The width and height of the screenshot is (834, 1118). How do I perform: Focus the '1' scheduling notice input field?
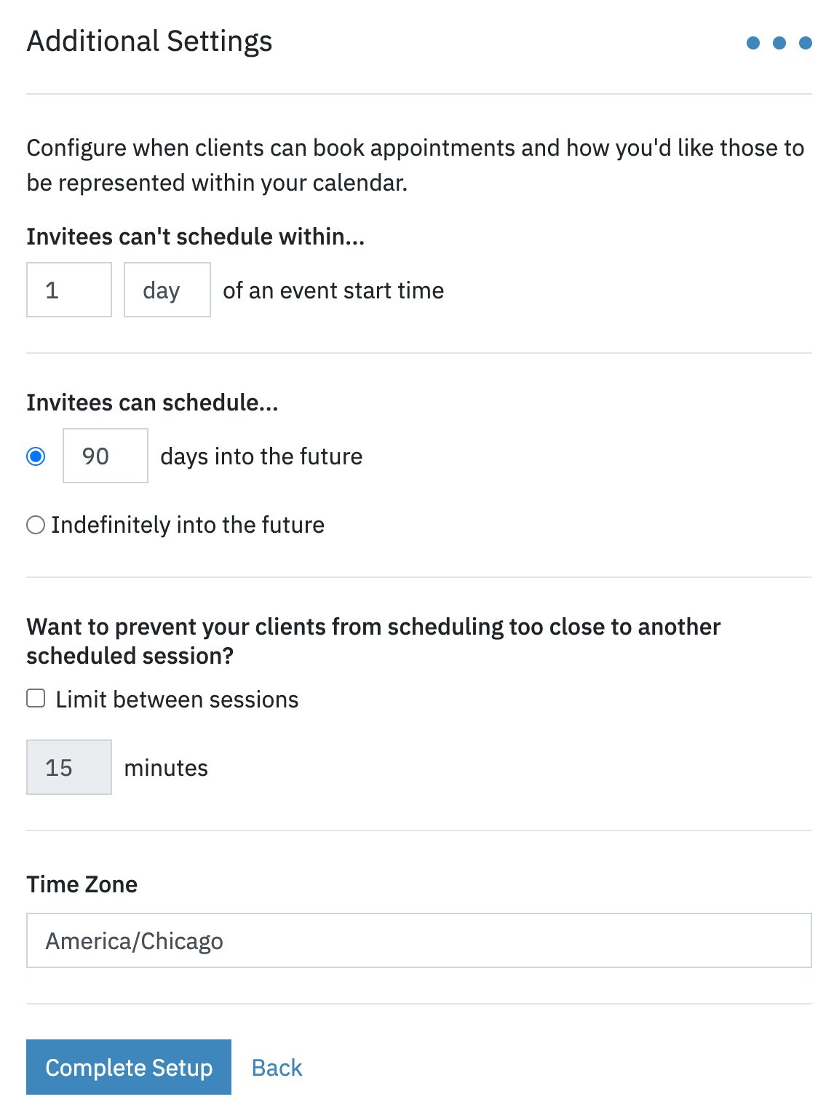coord(68,290)
